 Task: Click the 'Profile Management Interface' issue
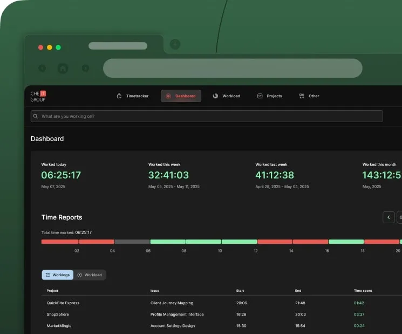tap(177, 314)
